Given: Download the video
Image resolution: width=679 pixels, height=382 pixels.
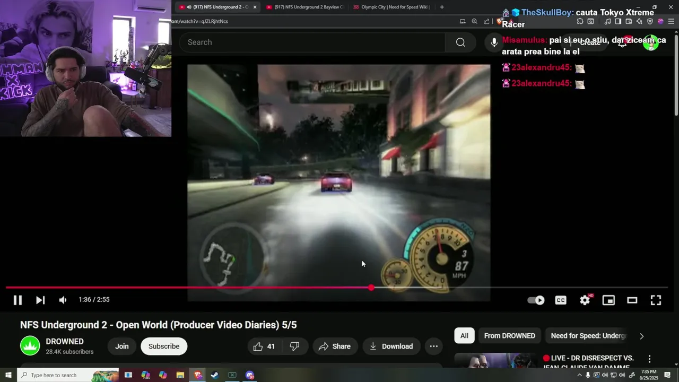Looking at the screenshot, I should click(x=391, y=346).
